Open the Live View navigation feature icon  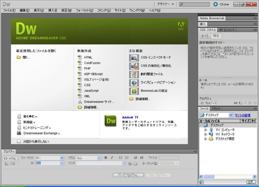(x=134, y=83)
